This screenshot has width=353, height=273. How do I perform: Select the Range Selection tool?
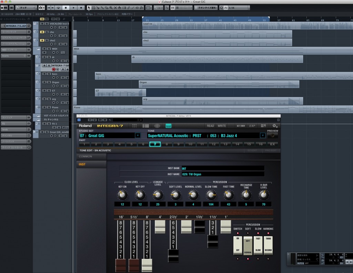93,8
